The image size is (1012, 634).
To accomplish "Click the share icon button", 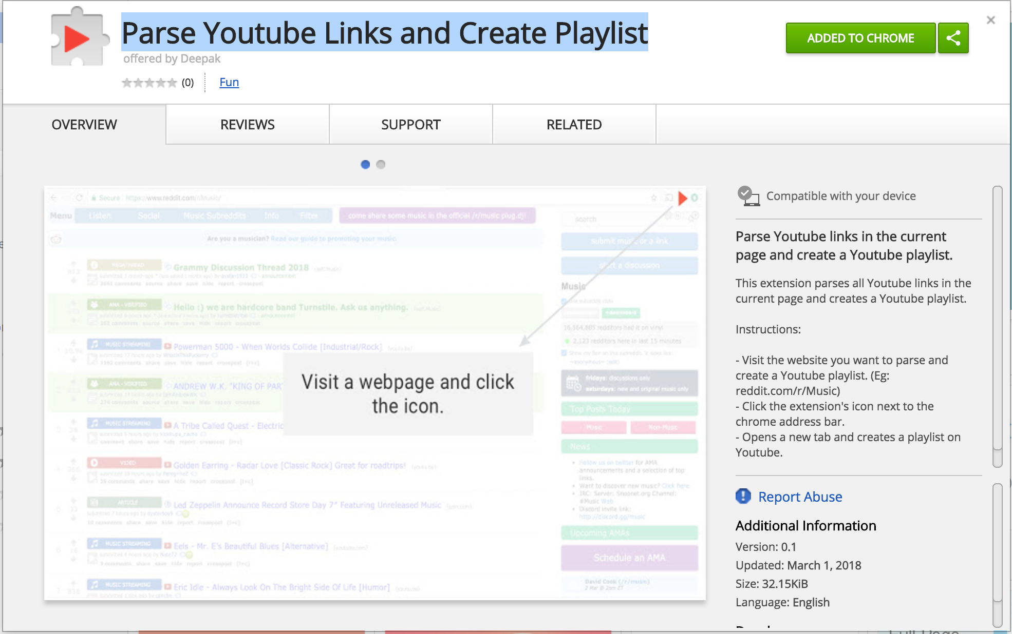I will pos(953,38).
